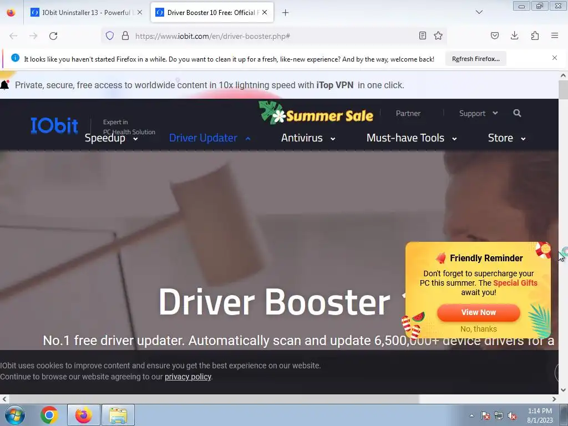Decline with No, thanks
Screen dimensions: 568x426
coord(479,329)
